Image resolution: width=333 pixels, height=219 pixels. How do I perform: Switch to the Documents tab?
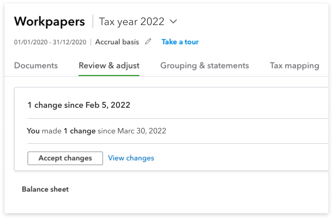pyautogui.click(x=36, y=66)
